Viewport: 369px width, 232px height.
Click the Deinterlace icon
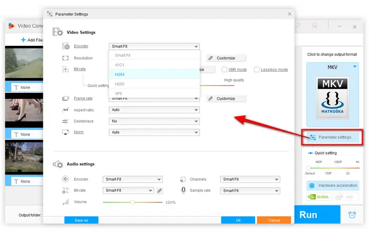pos(65,121)
